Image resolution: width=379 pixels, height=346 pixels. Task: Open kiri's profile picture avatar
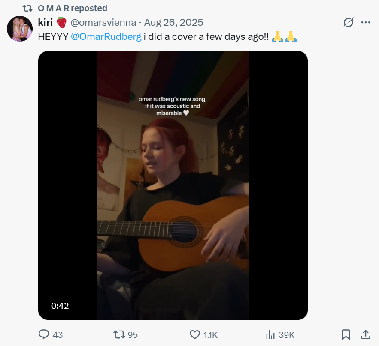pyautogui.click(x=20, y=29)
